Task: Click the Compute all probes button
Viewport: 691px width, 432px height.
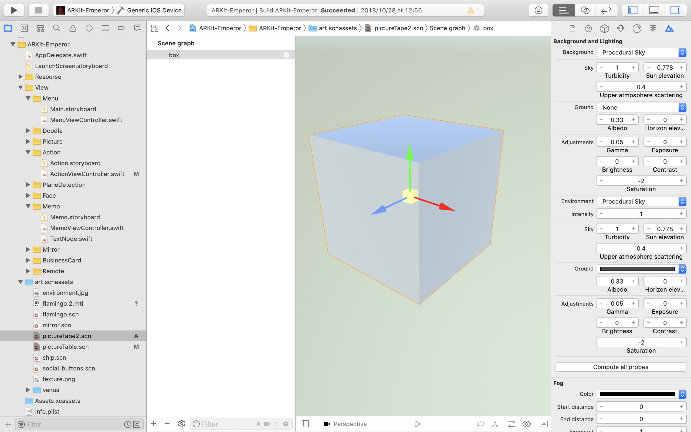Action: pos(620,366)
